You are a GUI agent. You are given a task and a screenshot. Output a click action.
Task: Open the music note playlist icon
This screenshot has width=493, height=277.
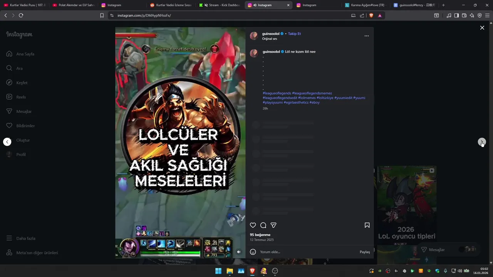(449, 15)
